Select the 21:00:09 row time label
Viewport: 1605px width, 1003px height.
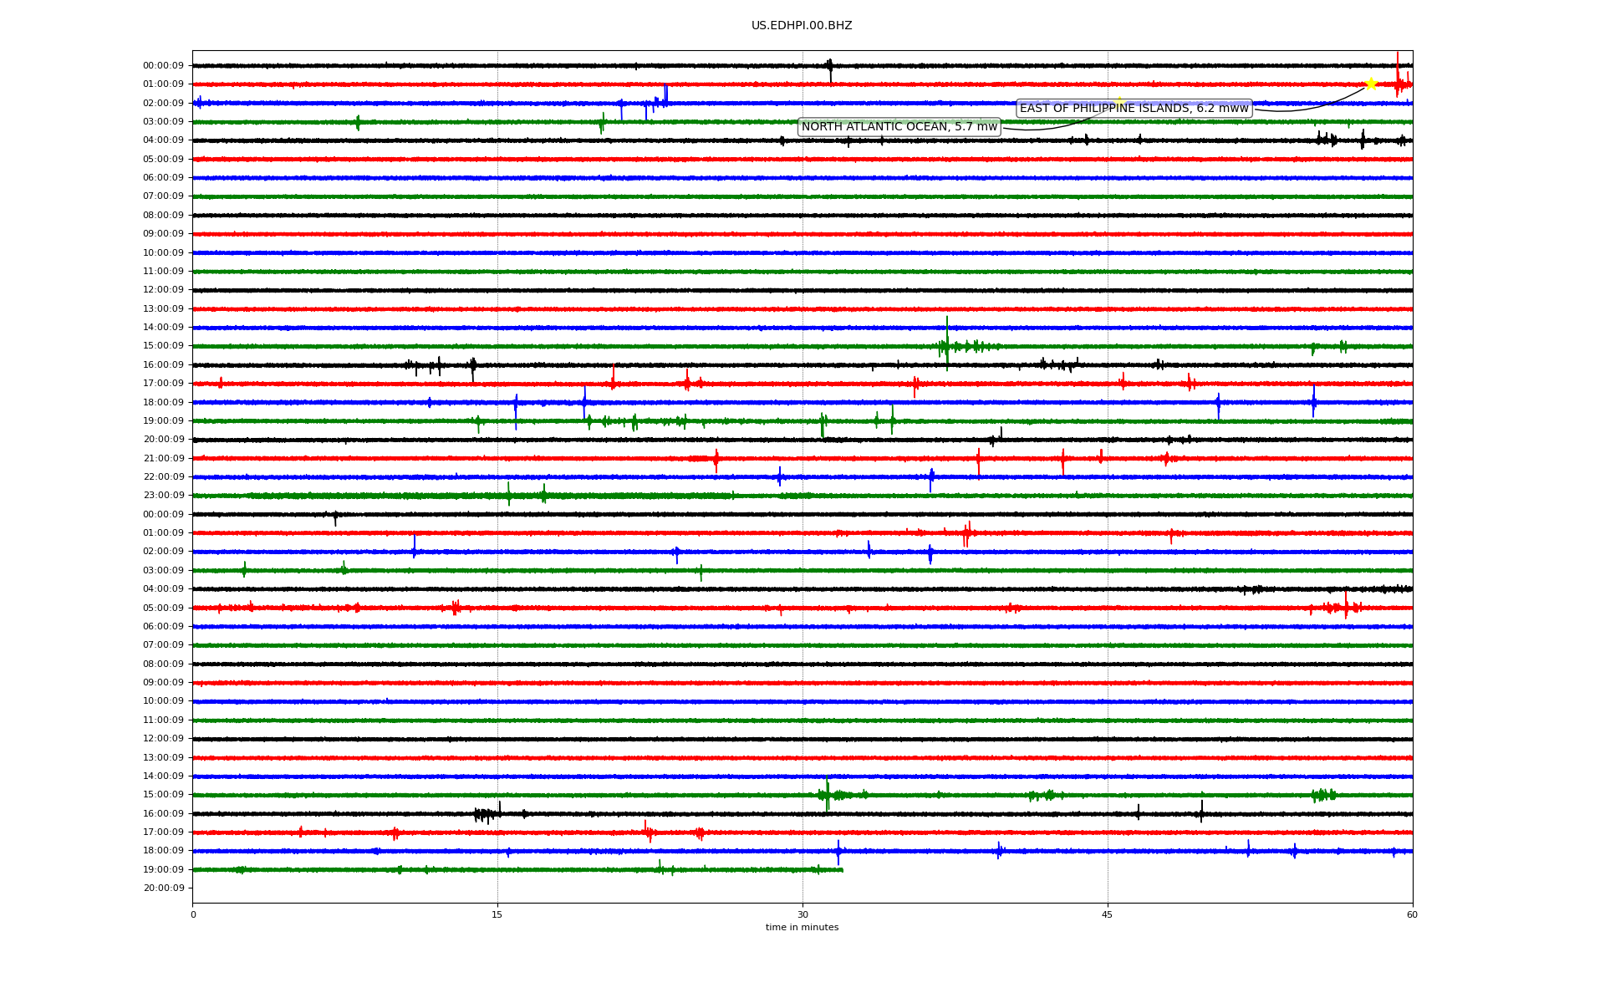tap(163, 458)
